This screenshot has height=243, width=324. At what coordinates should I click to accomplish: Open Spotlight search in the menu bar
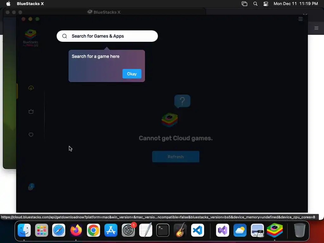(255, 4)
